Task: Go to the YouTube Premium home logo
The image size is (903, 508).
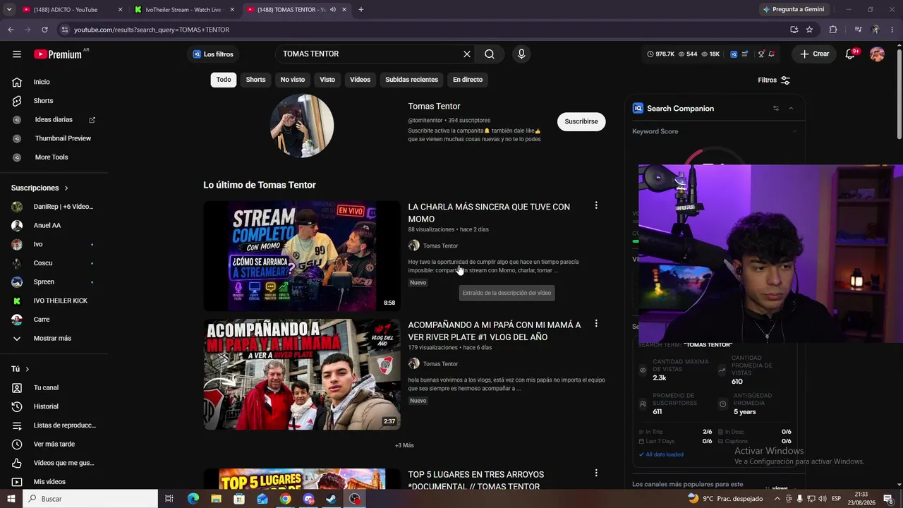Action: (x=58, y=54)
